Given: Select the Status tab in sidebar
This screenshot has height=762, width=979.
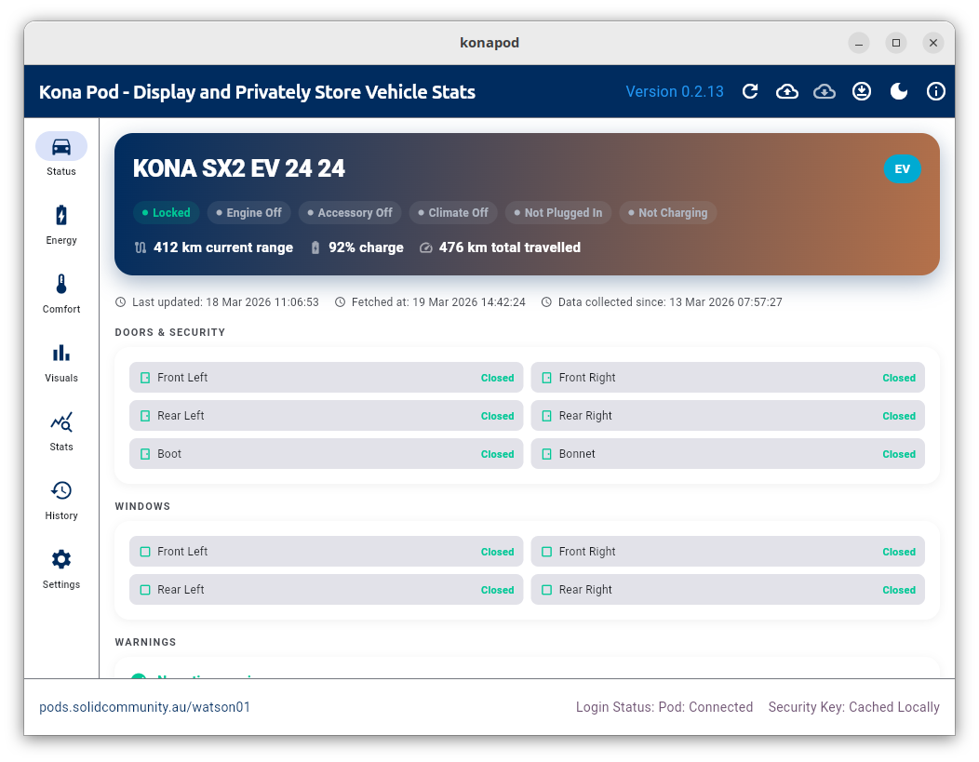Looking at the screenshot, I should 60,154.
